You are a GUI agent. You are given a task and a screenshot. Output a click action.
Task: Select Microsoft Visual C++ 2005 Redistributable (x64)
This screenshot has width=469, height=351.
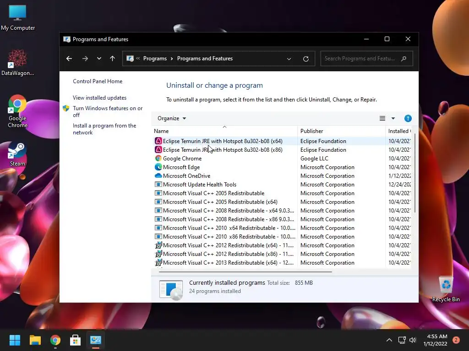[x=282, y=202]
